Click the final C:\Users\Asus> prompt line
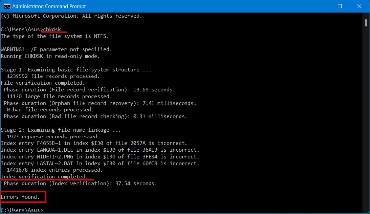Viewport: 370px width, 214px height. click(22, 210)
